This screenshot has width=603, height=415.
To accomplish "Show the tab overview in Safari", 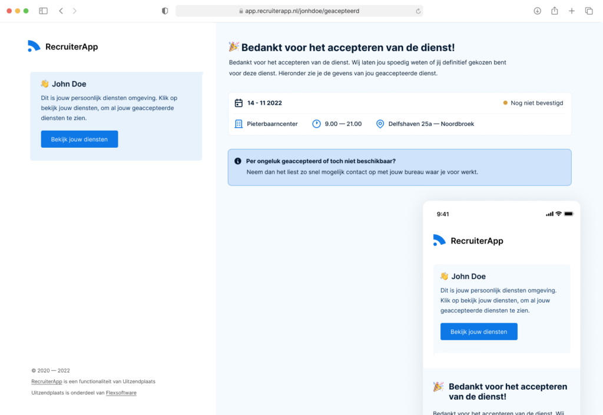I will 588,11.
